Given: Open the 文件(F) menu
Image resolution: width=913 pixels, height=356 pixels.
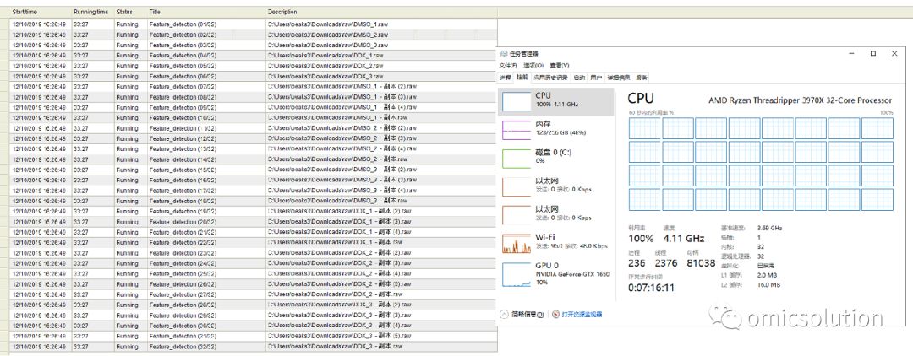Looking at the screenshot, I should point(509,66).
